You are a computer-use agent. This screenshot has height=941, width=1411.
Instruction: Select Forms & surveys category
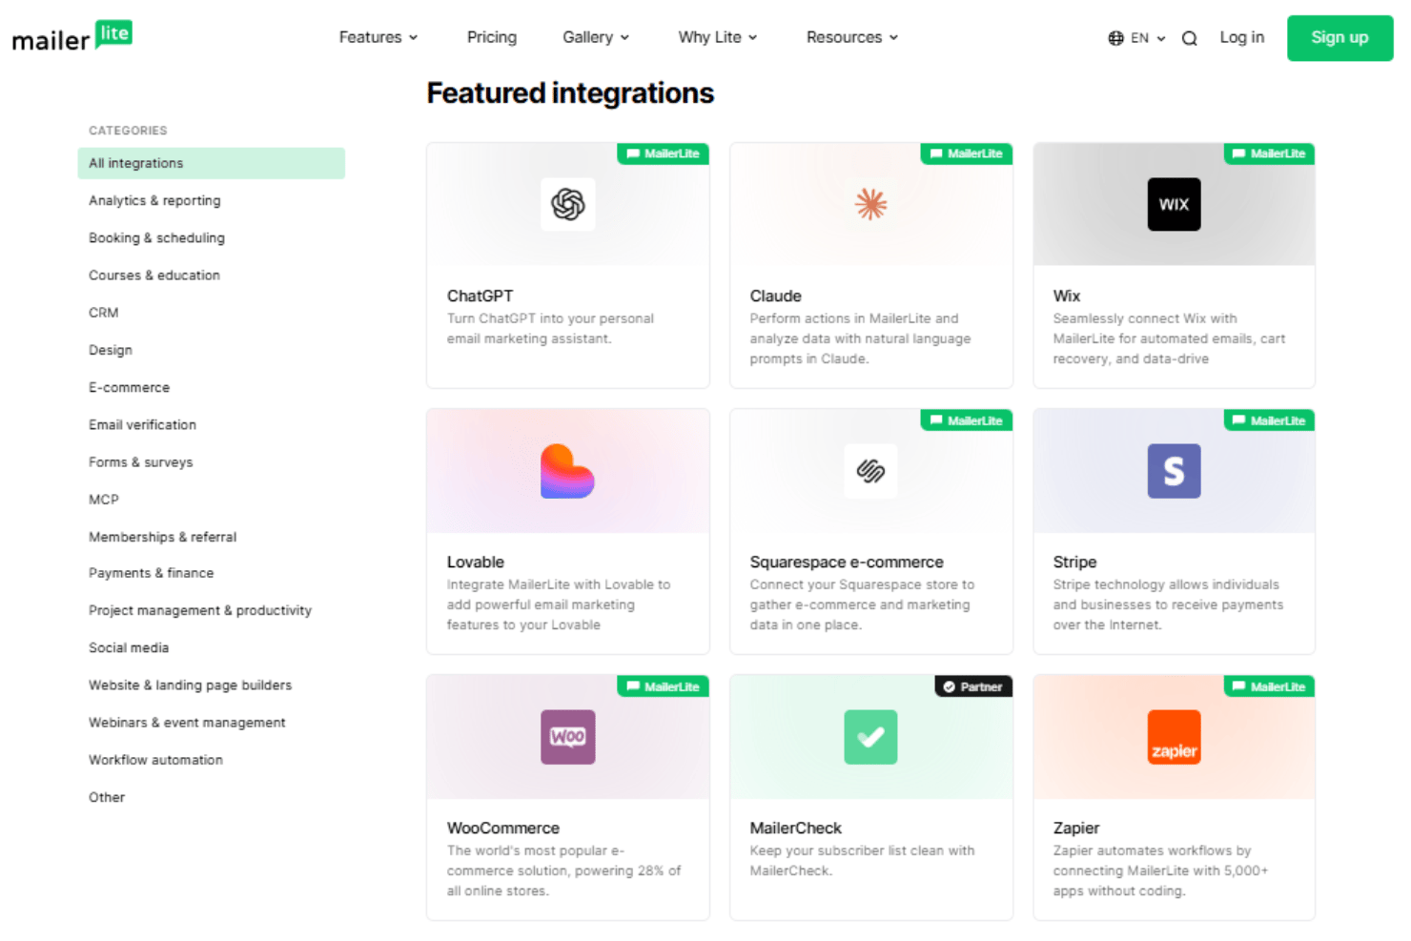[141, 461]
